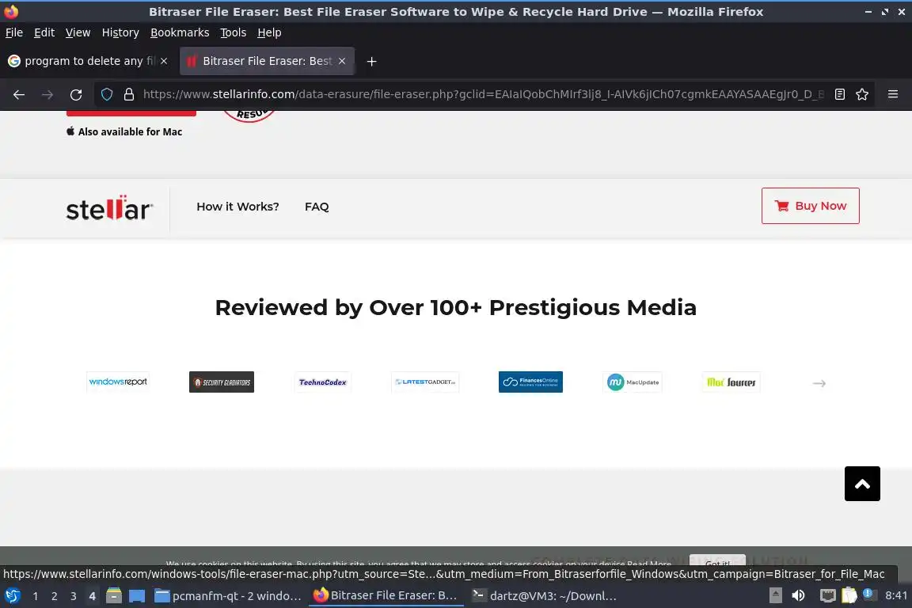912x608 pixels.
Task: Launch file manager from taskbar
Action: (x=113, y=596)
